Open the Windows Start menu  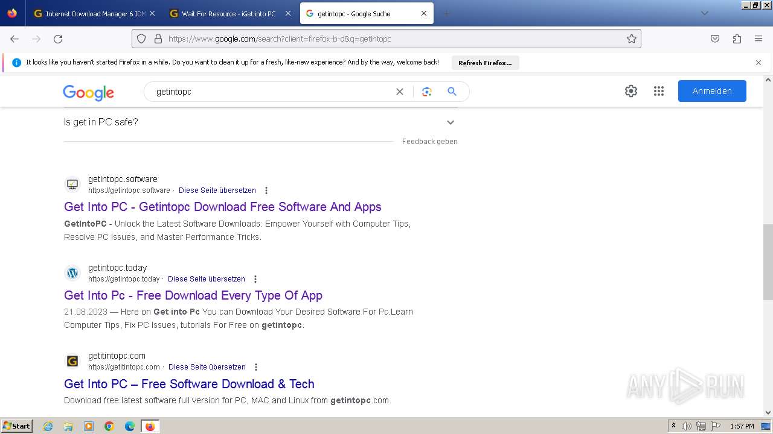coord(17,426)
